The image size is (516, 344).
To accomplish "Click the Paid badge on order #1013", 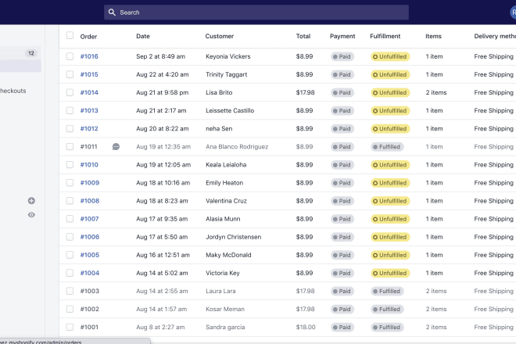I will (342, 110).
